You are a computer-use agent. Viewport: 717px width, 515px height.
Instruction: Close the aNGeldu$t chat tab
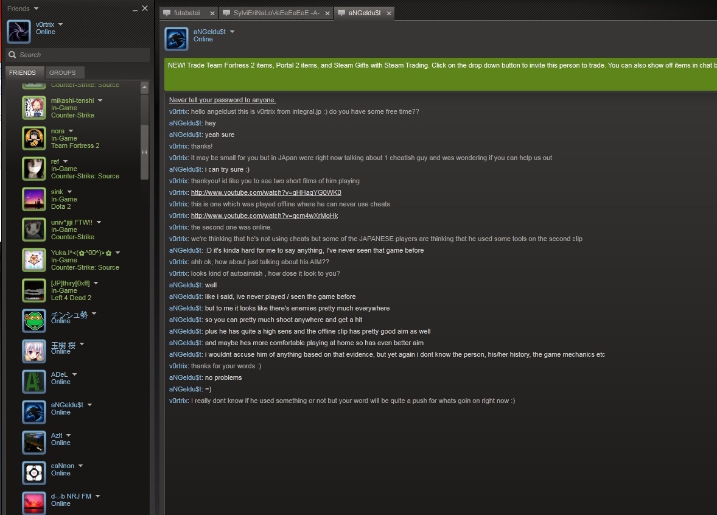389,13
